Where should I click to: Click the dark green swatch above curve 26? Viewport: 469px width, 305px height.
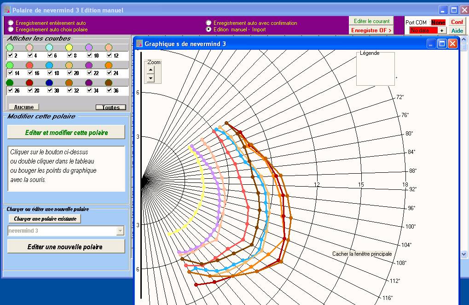10,82
